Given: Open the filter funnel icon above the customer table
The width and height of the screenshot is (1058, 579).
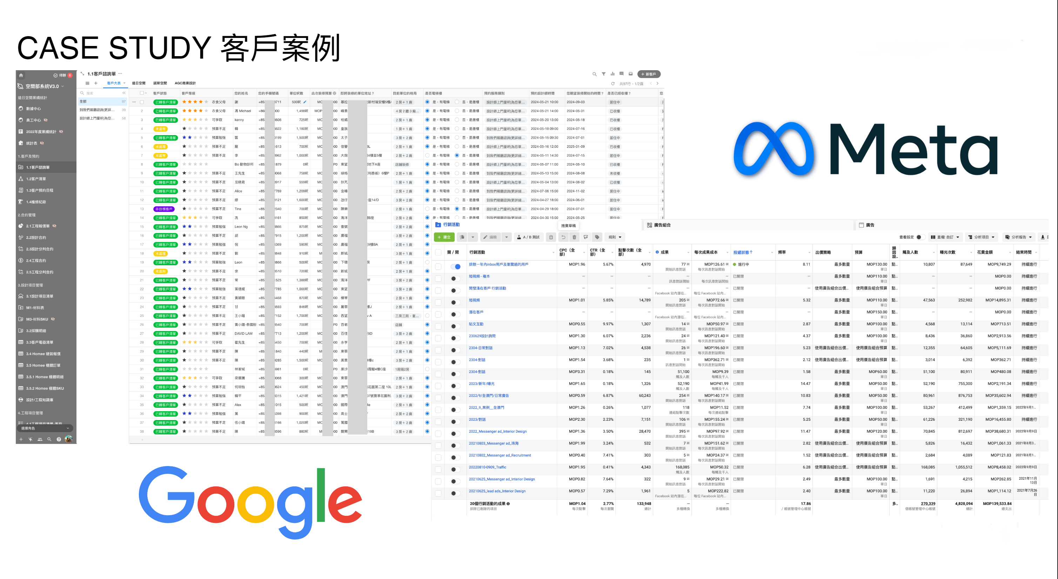Looking at the screenshot, I should coord(603,74).
